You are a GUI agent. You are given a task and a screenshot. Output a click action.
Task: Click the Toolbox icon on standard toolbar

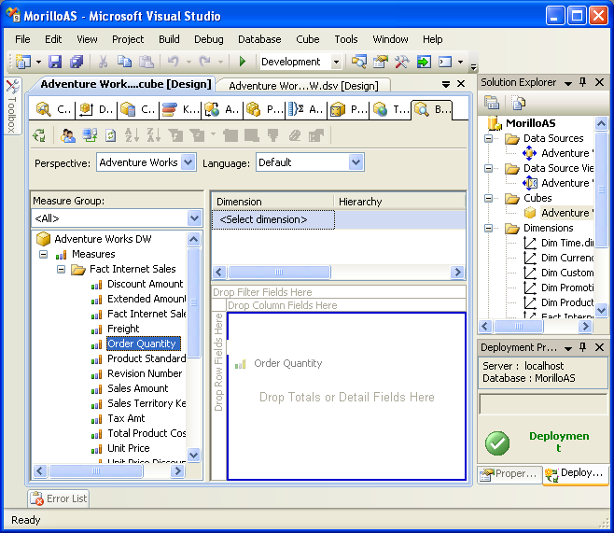[x=401, y=62]
